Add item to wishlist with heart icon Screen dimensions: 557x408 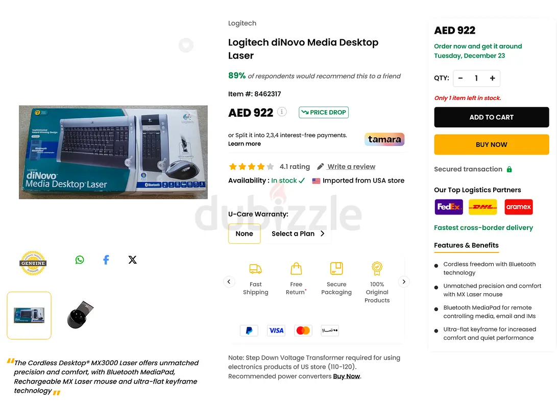click(186, 45)
